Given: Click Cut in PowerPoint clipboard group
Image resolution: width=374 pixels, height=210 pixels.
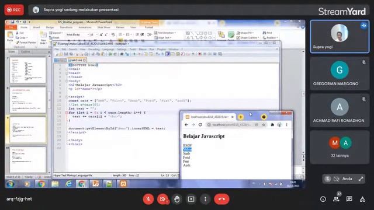Looking at the screenshot, I should tap(20, 33).
